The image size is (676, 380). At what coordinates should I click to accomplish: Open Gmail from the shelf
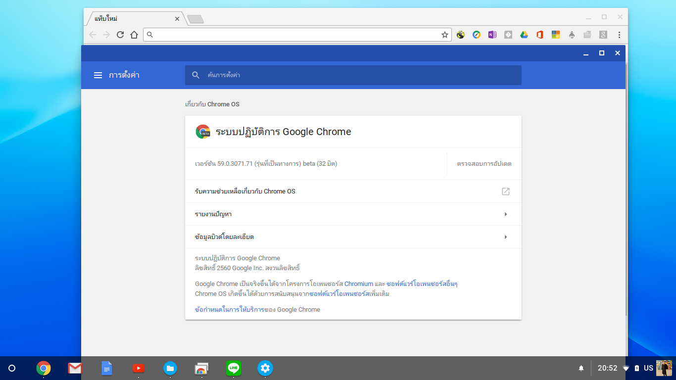[75, 368]
